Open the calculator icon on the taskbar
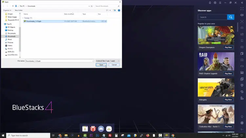The height and width of the screenshot is (138, 246). tap(116, 135)
